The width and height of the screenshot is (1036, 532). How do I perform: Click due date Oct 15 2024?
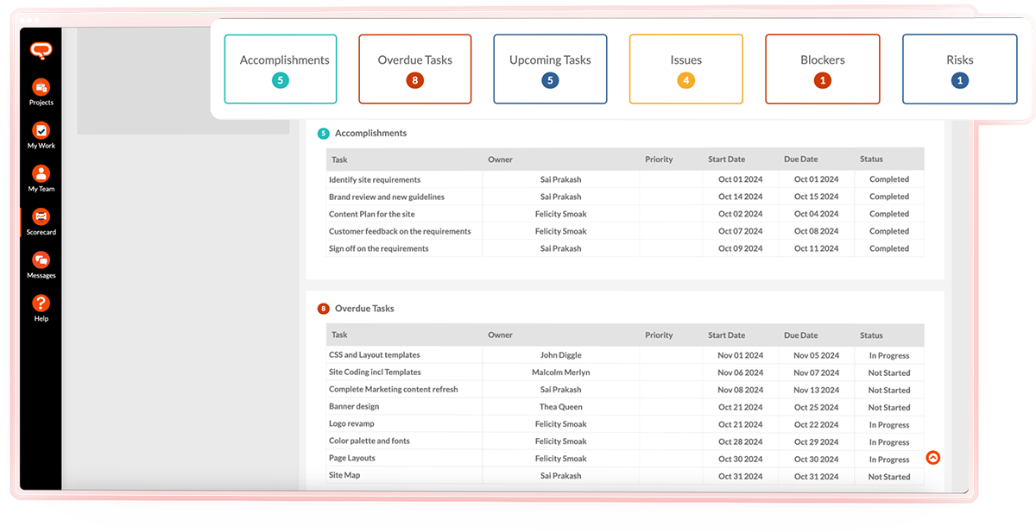click(x=817, y=197)
